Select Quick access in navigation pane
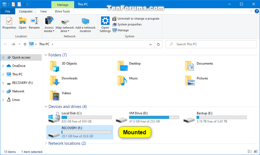The image size is (260, 155). 21,57
